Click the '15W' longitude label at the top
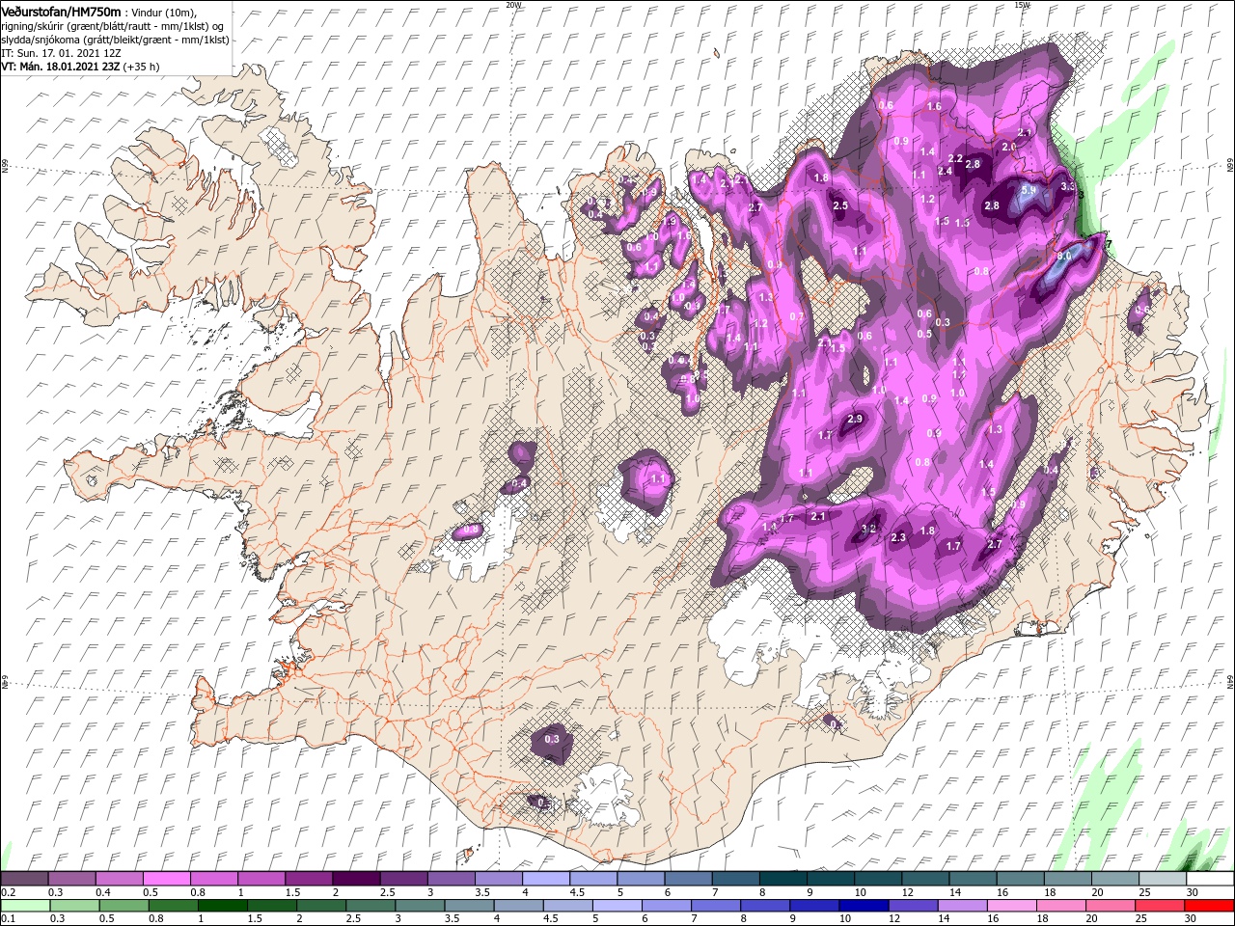 click(1022, 5)
